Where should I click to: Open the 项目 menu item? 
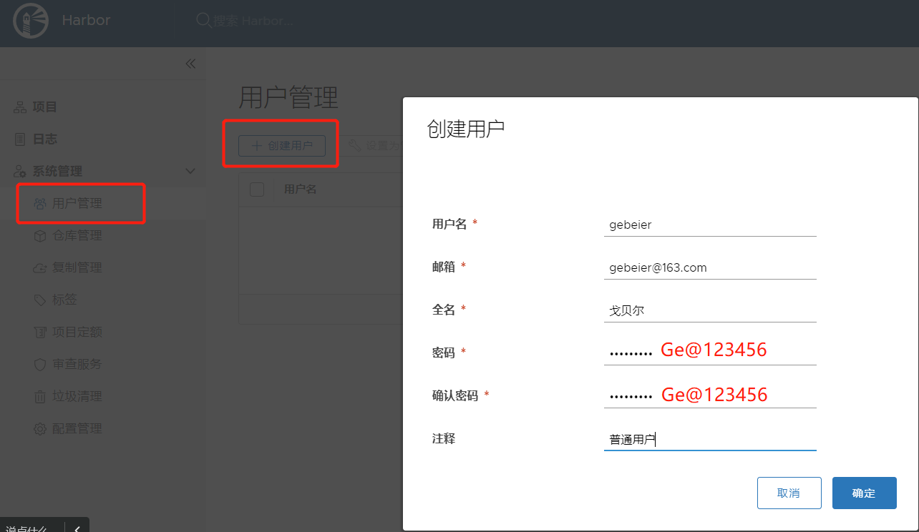coord(44,107)
